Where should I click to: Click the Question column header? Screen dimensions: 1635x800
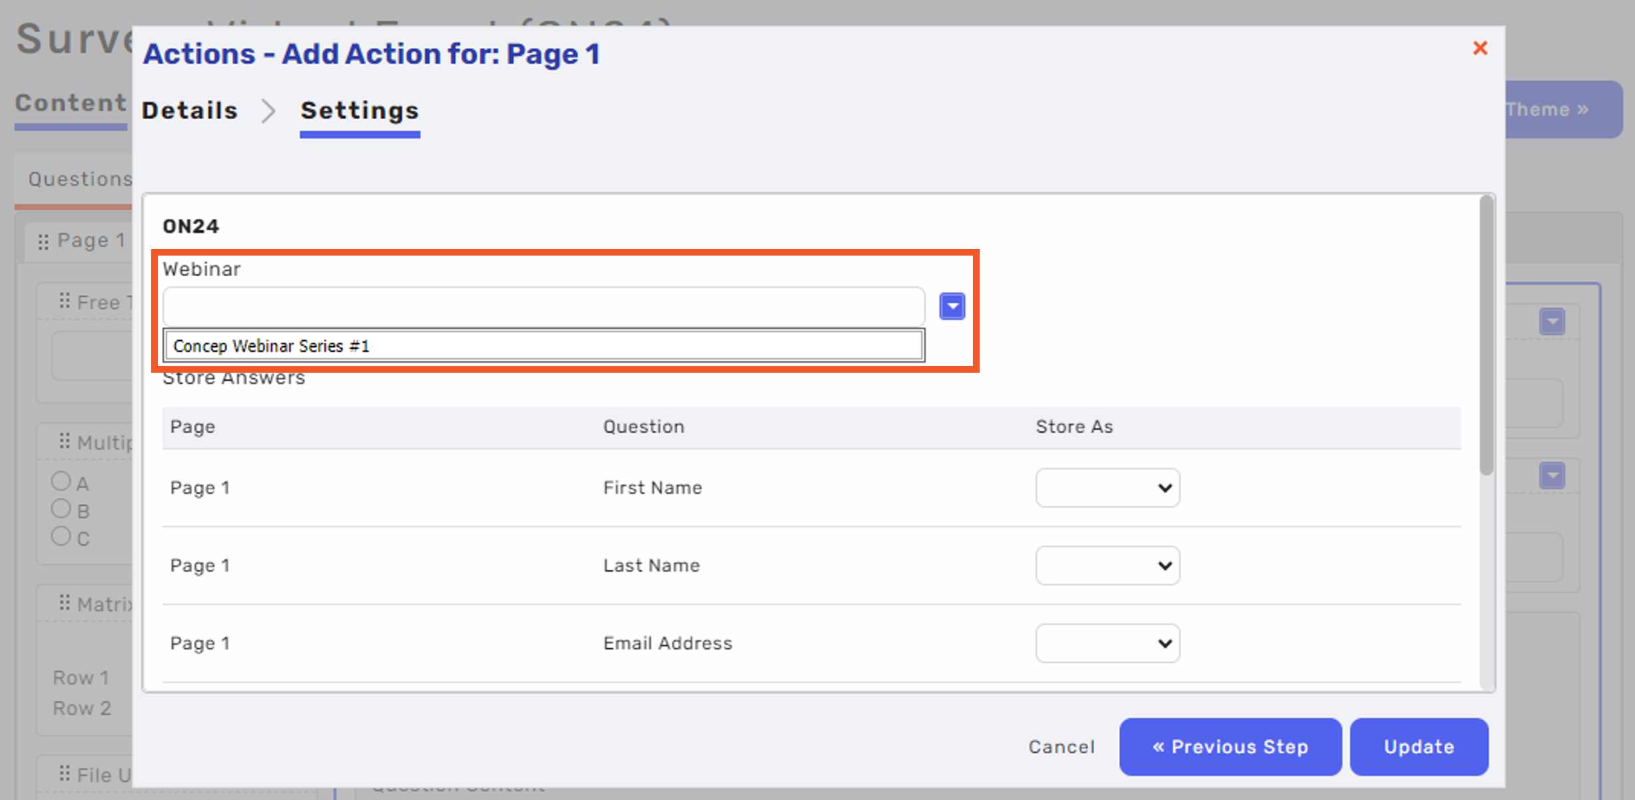pos(644,427)
